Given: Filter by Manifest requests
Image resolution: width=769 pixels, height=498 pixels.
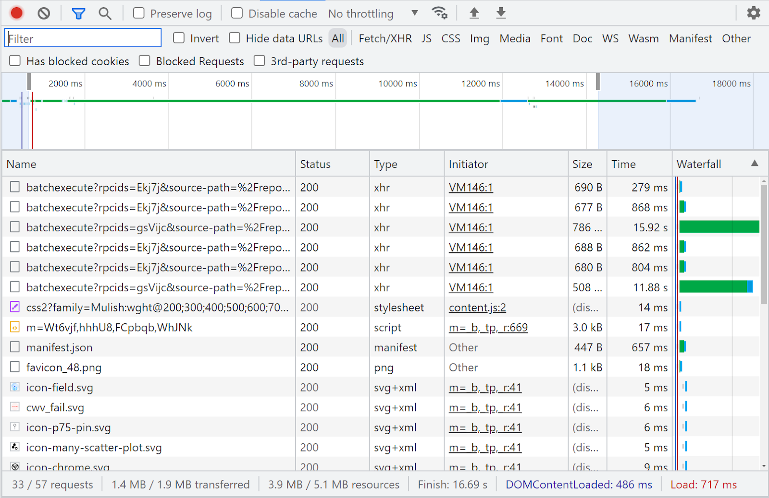Looking at the screenshot, I should pyautogui.click(x=690, y=38).
